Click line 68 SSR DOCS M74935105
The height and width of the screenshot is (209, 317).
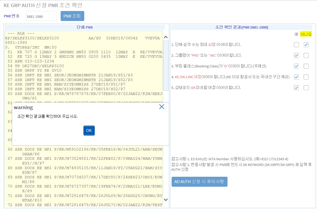point(85,170)
